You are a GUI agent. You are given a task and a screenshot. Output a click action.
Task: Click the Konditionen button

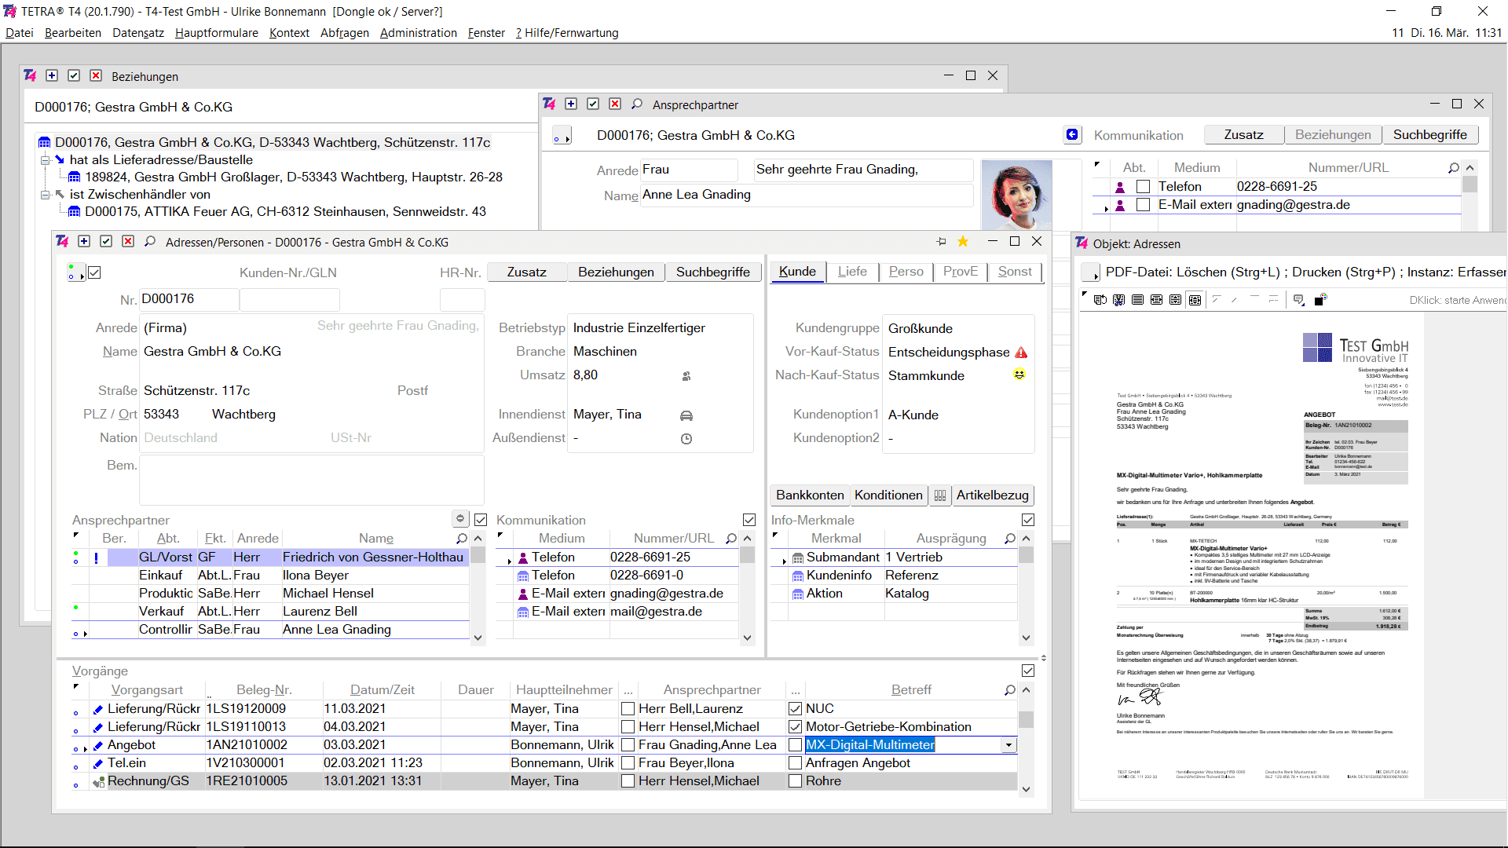click(888, 495)
